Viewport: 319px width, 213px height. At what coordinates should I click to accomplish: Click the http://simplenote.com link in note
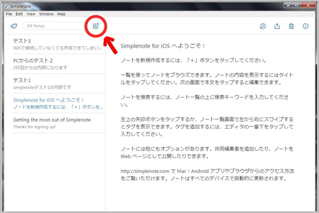(145, 171)
